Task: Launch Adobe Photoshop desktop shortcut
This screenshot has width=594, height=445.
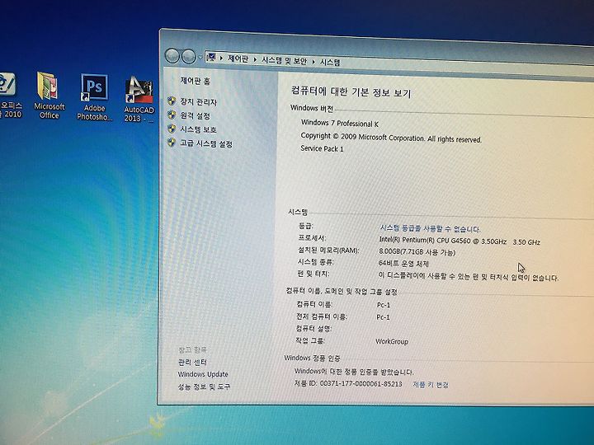Action: click(94, 97)
